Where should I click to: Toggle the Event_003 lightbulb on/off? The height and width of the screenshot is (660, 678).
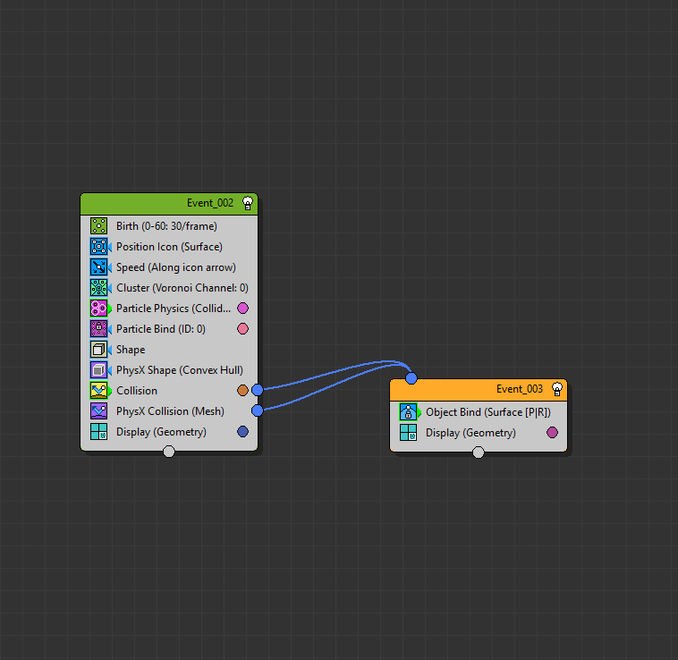pyautogui.click(x=557, y=389)
